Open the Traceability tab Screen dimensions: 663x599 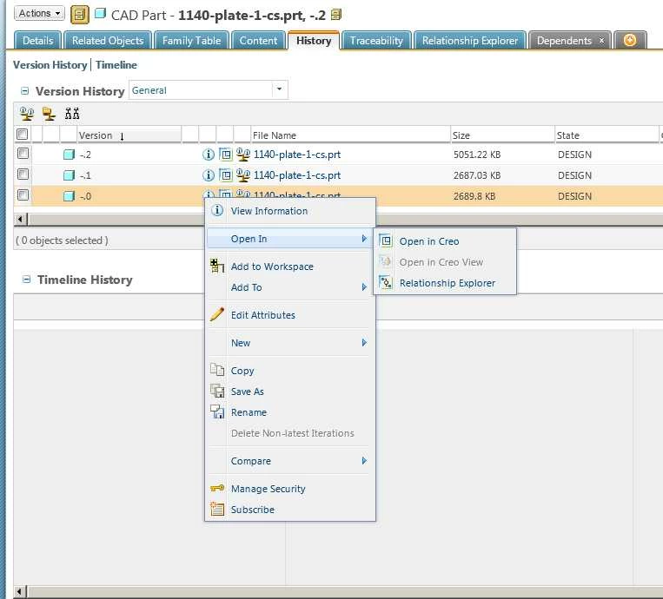click(376, 41)
